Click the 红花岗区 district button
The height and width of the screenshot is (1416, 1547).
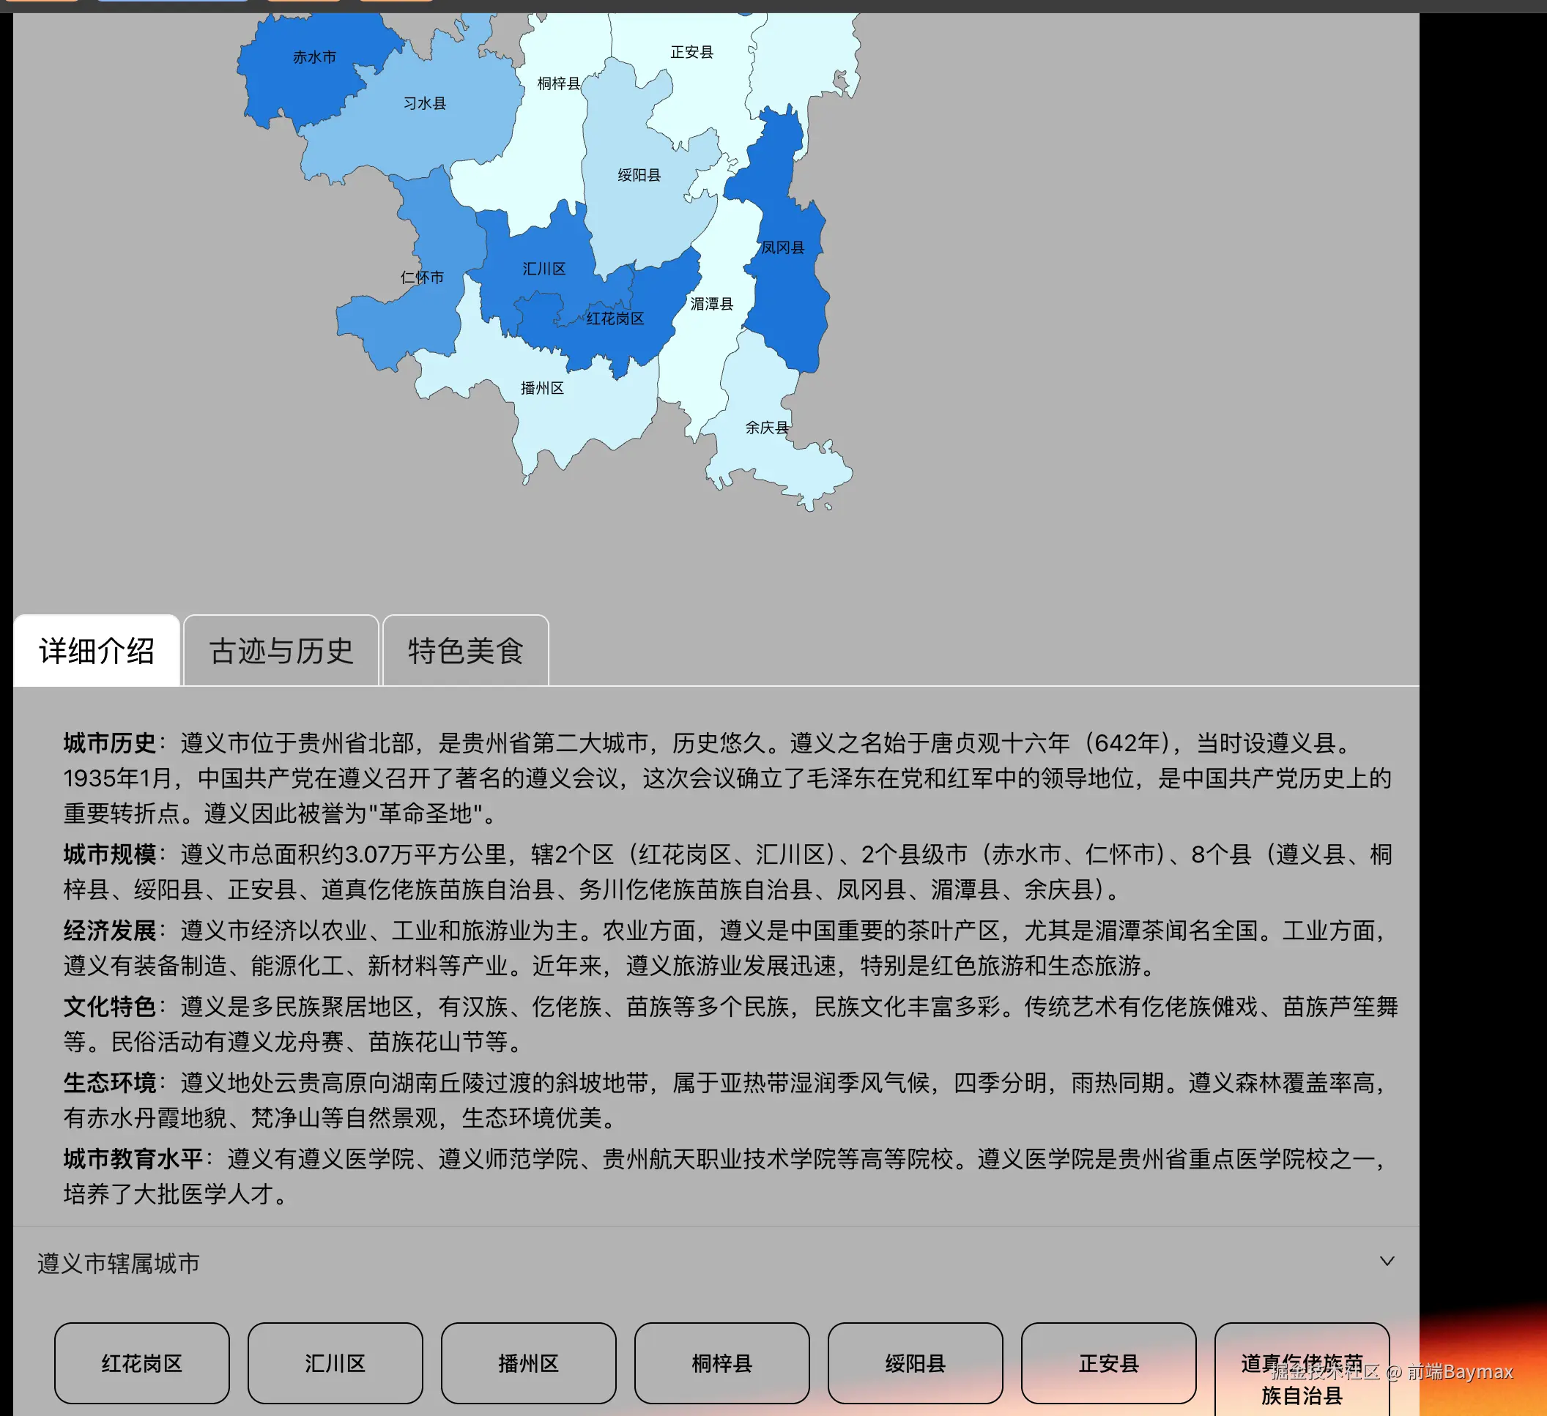(142, 1364)
